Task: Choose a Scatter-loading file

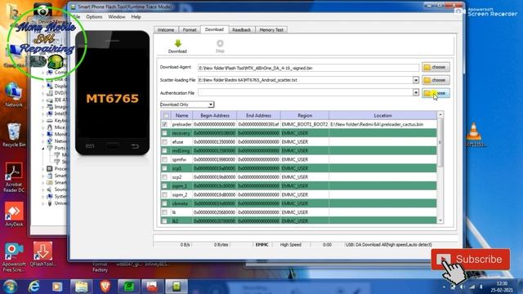Action: [x=436, y=80]
